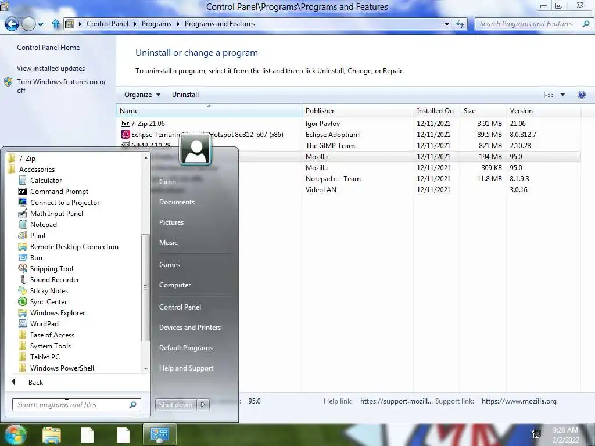Open Cirno user folder link

coord(167,182)
